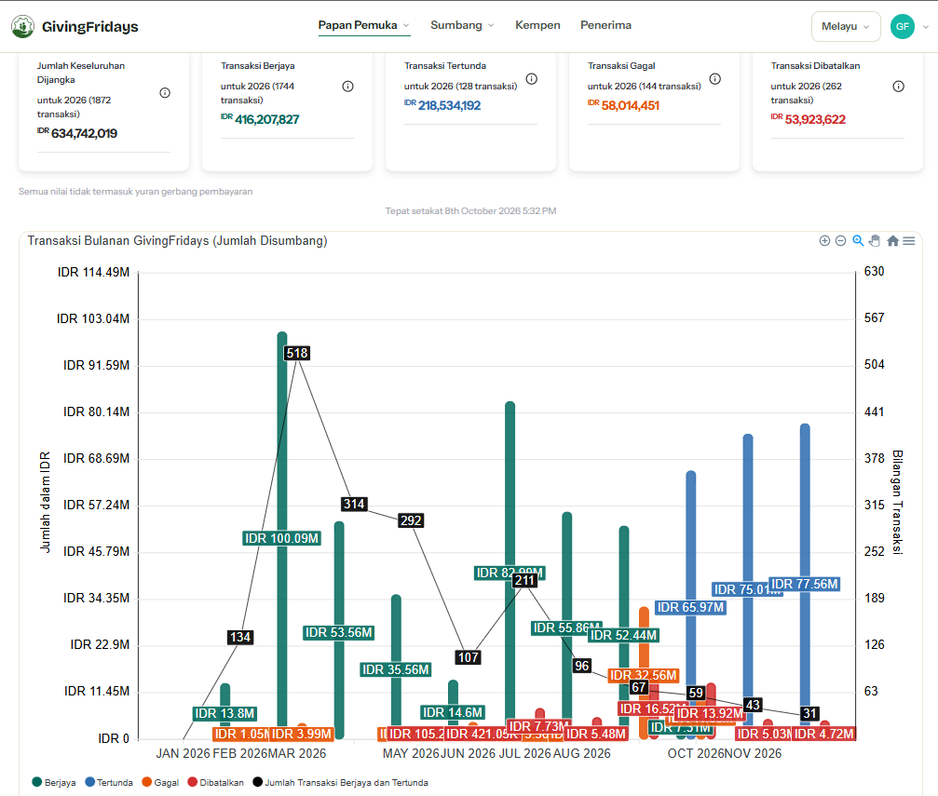This screenshot has width=938, height=796.
Task: Show info for Transaksi Gagal card
Action: pyautogui.click(x=714, y=79)
